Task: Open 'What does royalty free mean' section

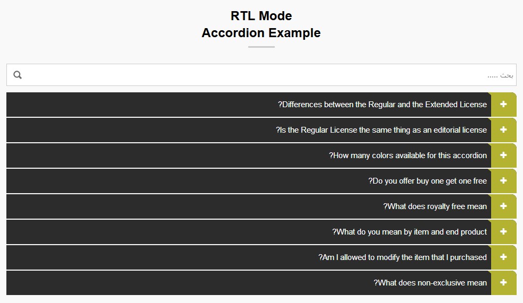Action: click(x=435, y=206)
